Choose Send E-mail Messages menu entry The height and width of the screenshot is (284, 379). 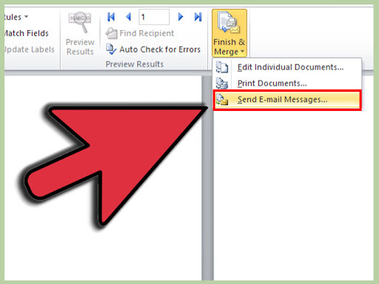click(287, 100)
